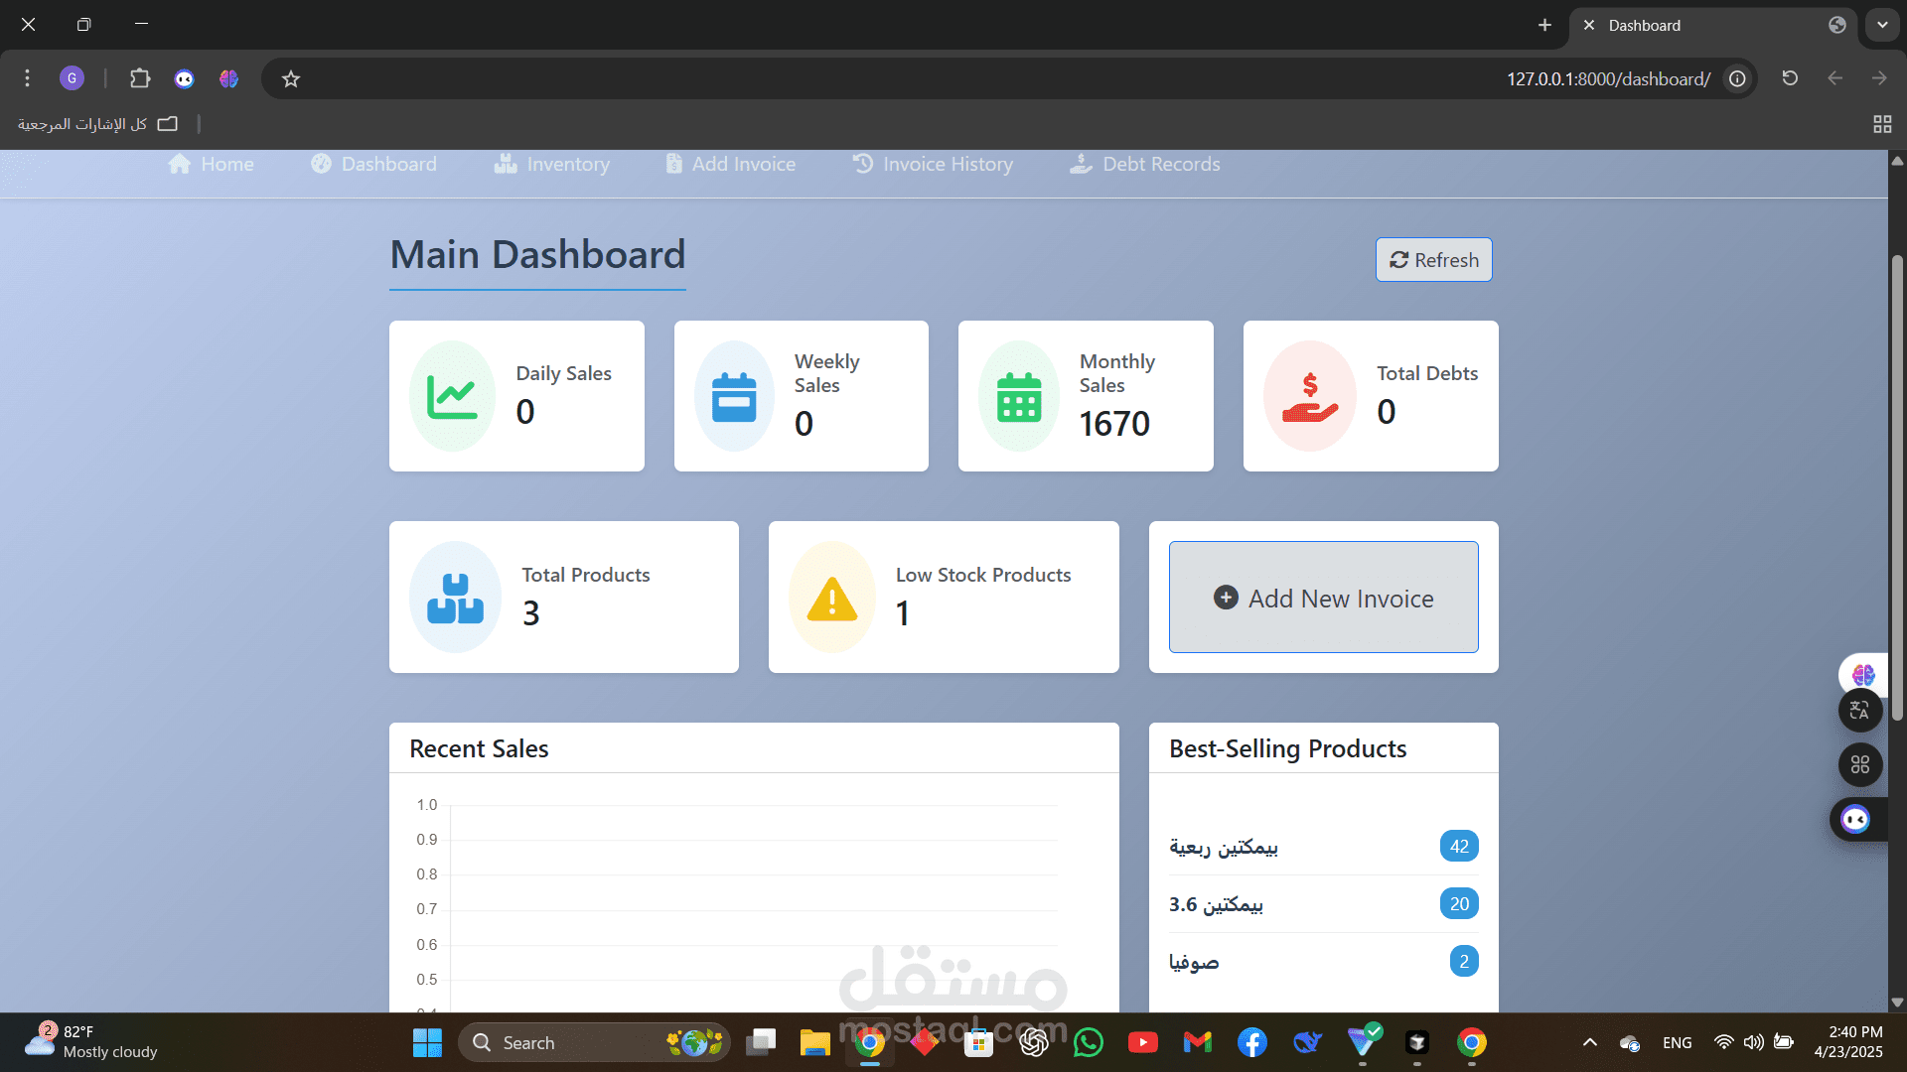Open Debt Records page
The width and height of the screenshot is (1907, 1072).
pos(1145,164)
